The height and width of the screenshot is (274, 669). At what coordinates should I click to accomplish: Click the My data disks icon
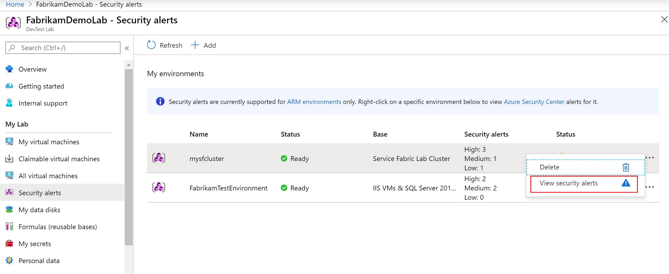9,209
